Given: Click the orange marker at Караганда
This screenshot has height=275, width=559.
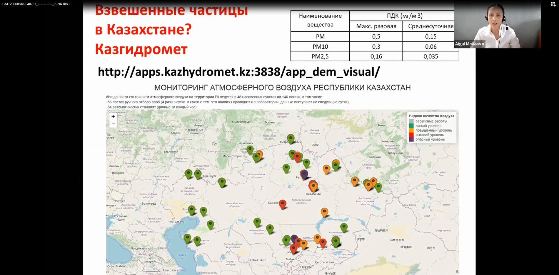Looking at the screenshot, I should tap(313, 186).
